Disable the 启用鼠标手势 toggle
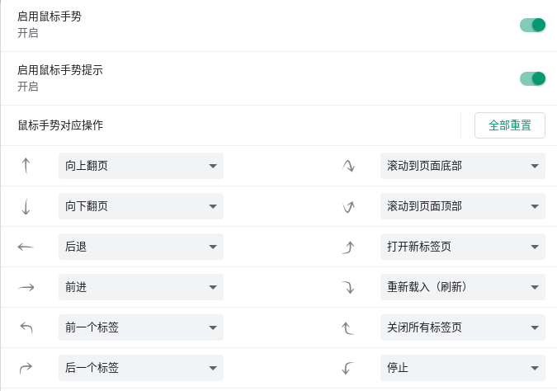This screenshot has width=557, height=391. 532,25
